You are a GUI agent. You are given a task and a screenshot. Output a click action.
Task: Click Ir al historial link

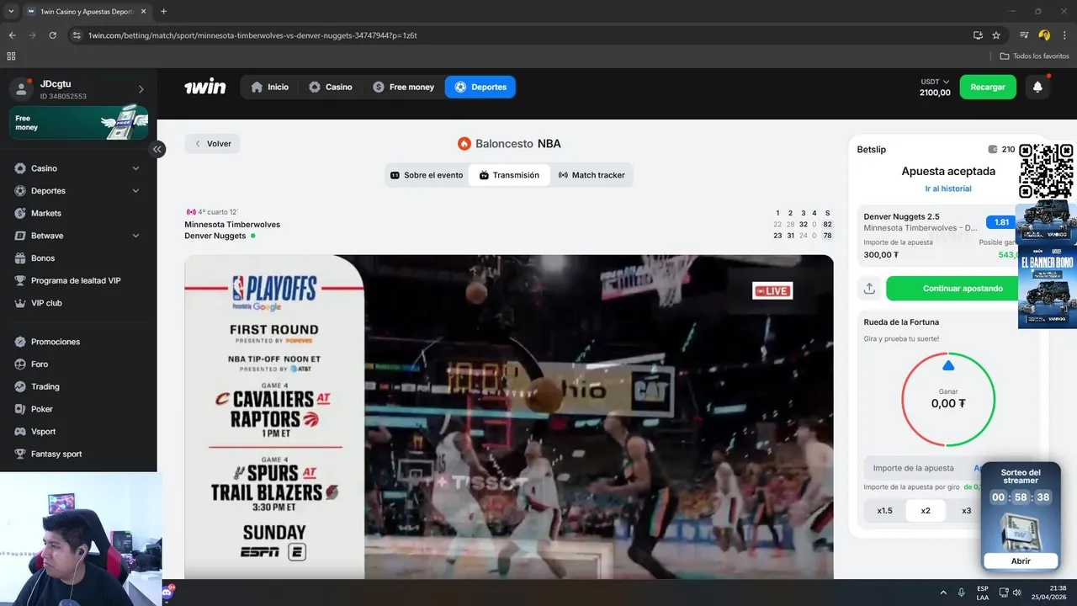(948, 189)
